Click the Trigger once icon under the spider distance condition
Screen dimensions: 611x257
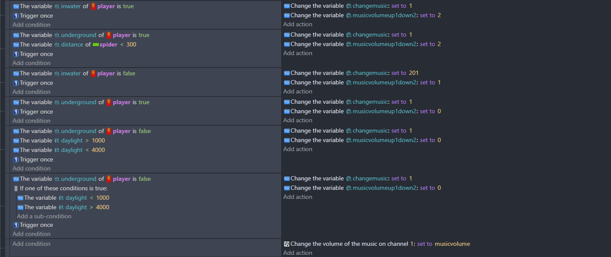pos(16,54)
